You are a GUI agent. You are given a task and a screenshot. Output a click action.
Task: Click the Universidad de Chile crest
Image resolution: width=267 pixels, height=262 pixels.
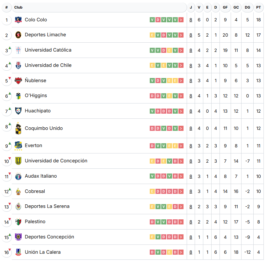point(18,65)
